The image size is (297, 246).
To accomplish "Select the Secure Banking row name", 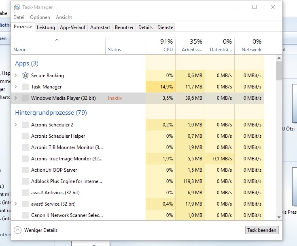I will click(47, 76).
